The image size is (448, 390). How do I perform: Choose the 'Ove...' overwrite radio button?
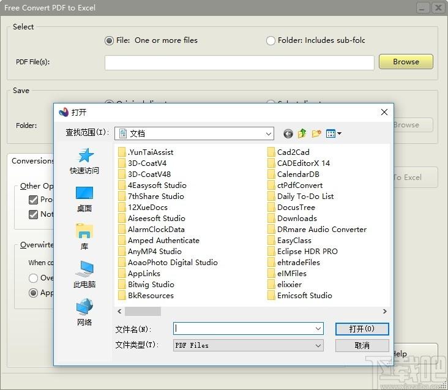tap(33, 278)
